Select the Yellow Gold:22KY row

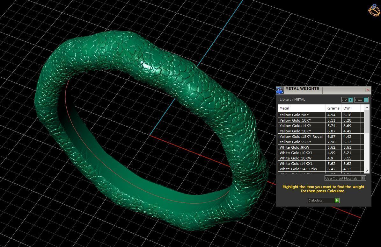tap(321, 142)
